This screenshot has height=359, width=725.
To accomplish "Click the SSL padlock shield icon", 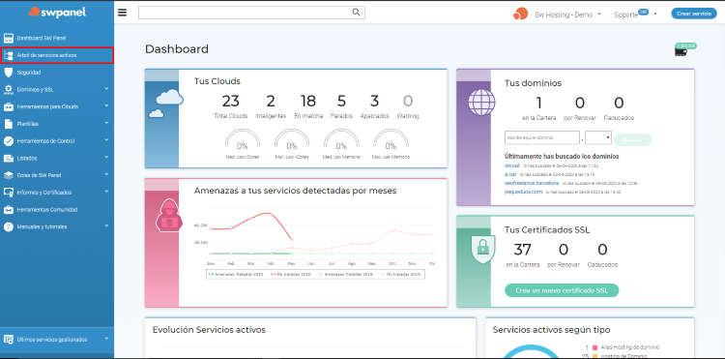I will tap(482, 250).
